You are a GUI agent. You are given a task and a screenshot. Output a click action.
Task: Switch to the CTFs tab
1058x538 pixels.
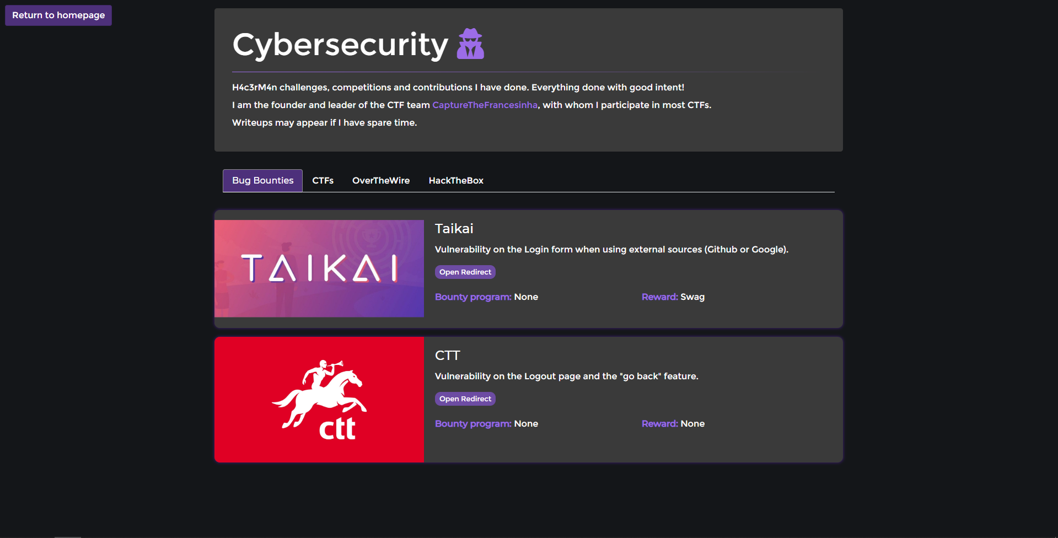click(x=323, y=180)
